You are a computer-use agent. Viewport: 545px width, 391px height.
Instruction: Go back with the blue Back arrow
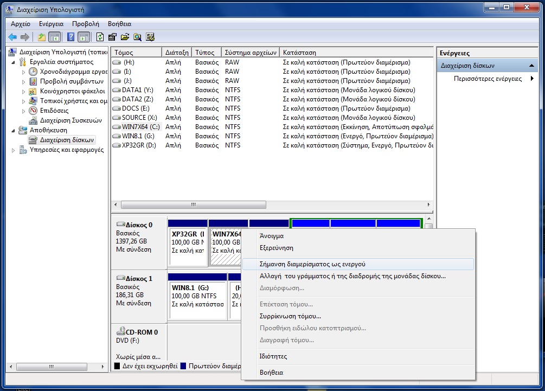tap(12, 37)
